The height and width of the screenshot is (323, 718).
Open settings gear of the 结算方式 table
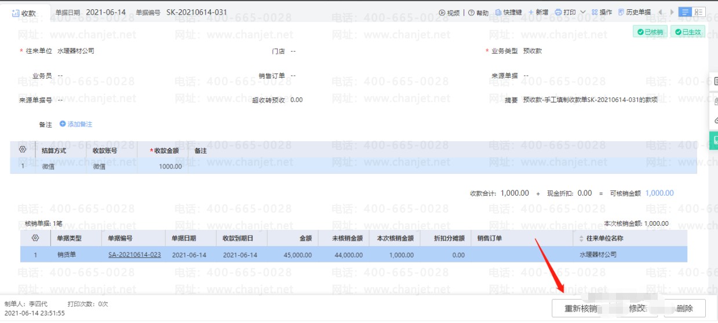pyautogui.click(x=23, y=149)
